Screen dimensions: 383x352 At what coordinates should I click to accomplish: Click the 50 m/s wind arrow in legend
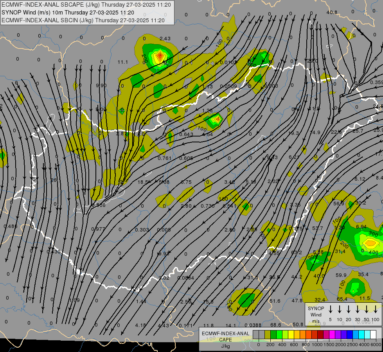(367, 309)
